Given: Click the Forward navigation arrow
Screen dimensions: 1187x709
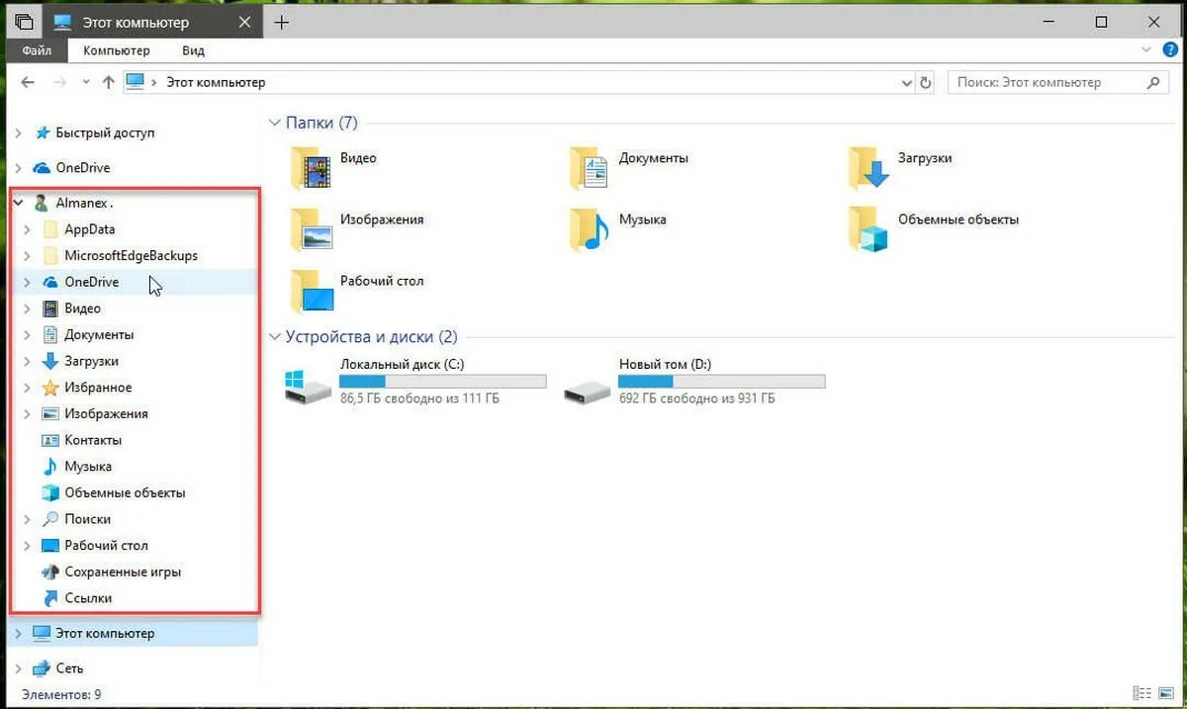Looking at the screenshot, I should pyautogui.click(x=59, y=83).
